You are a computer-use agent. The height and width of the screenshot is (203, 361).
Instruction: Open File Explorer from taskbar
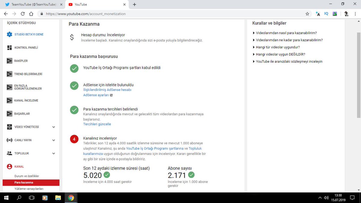pyautogui.click(x=58, y=198)
